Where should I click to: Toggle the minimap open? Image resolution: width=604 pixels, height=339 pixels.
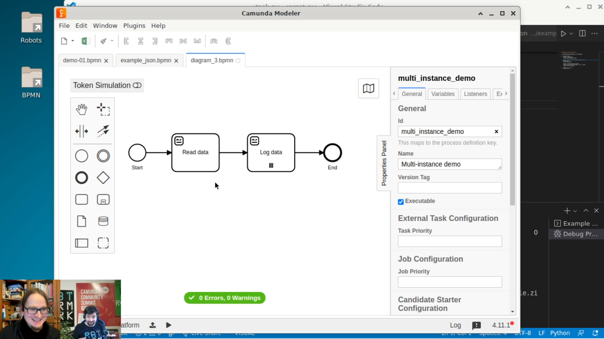coord(368,88)
